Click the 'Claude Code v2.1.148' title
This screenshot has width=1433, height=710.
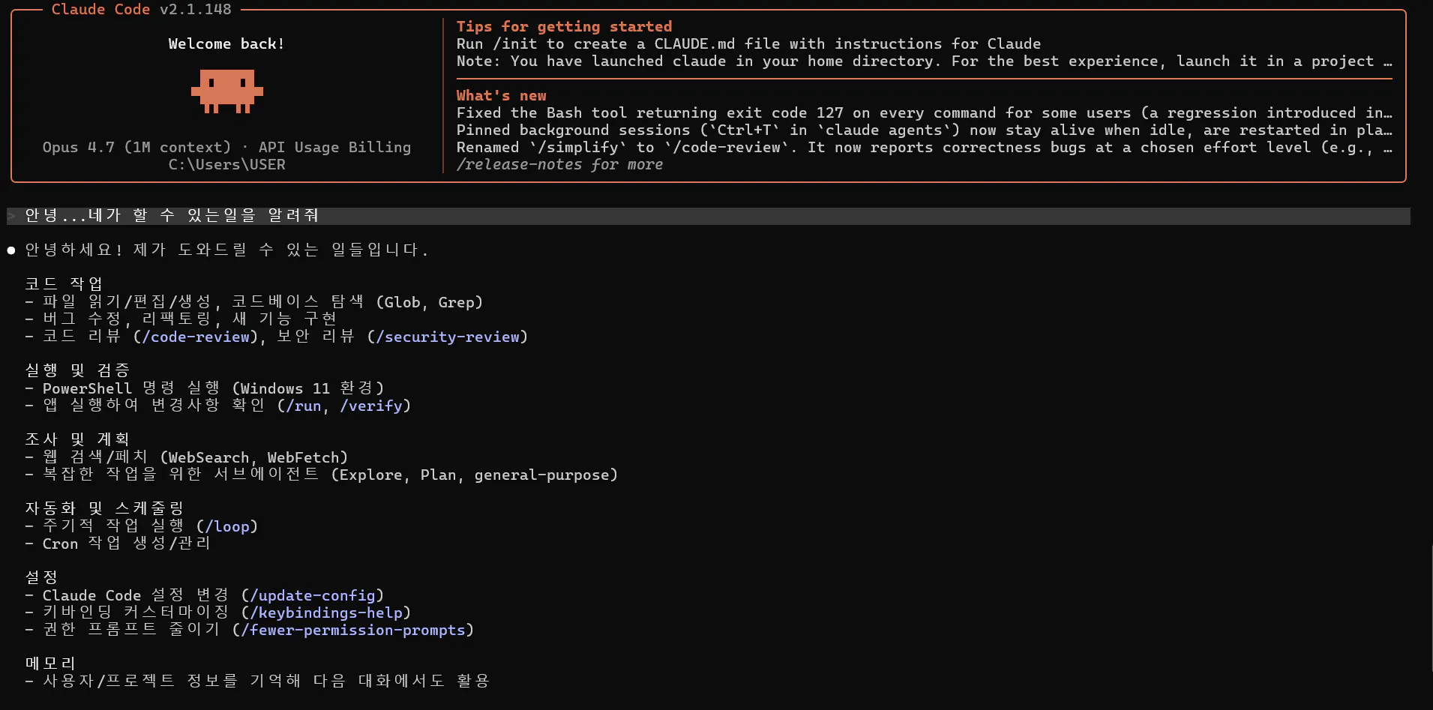pyautogui.click(x=141, y=9)
